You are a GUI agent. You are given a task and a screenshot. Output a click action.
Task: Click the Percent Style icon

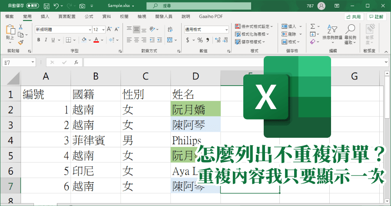click(200, 40)
